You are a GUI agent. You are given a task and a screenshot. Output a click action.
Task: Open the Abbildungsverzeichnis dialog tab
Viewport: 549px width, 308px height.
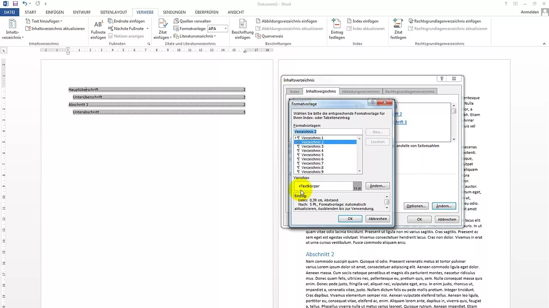360,91
